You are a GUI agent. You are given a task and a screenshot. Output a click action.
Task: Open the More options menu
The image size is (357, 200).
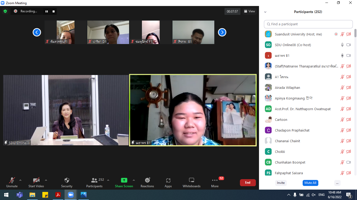click(215, 182)
